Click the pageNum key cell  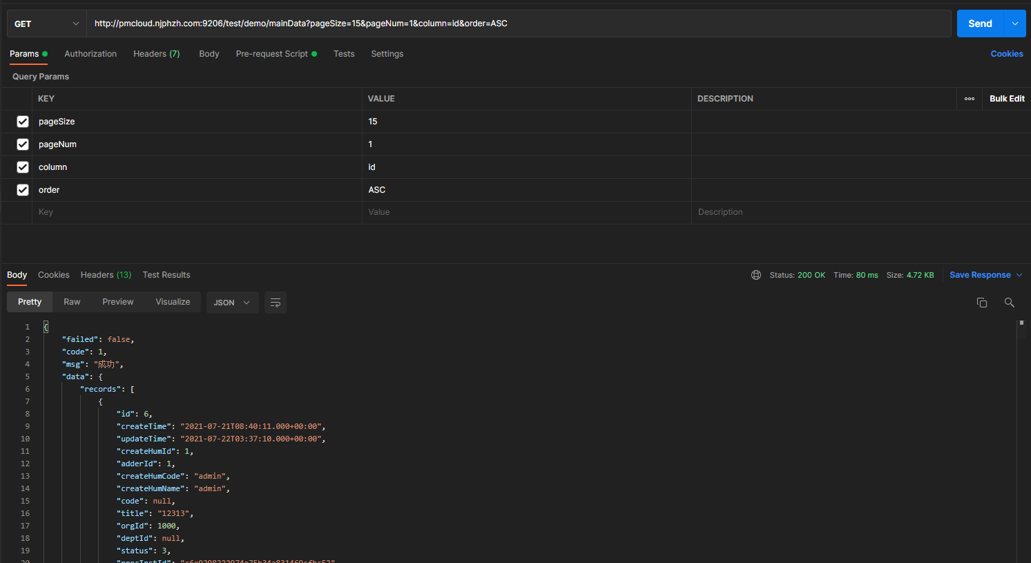(x=197, y=144)
